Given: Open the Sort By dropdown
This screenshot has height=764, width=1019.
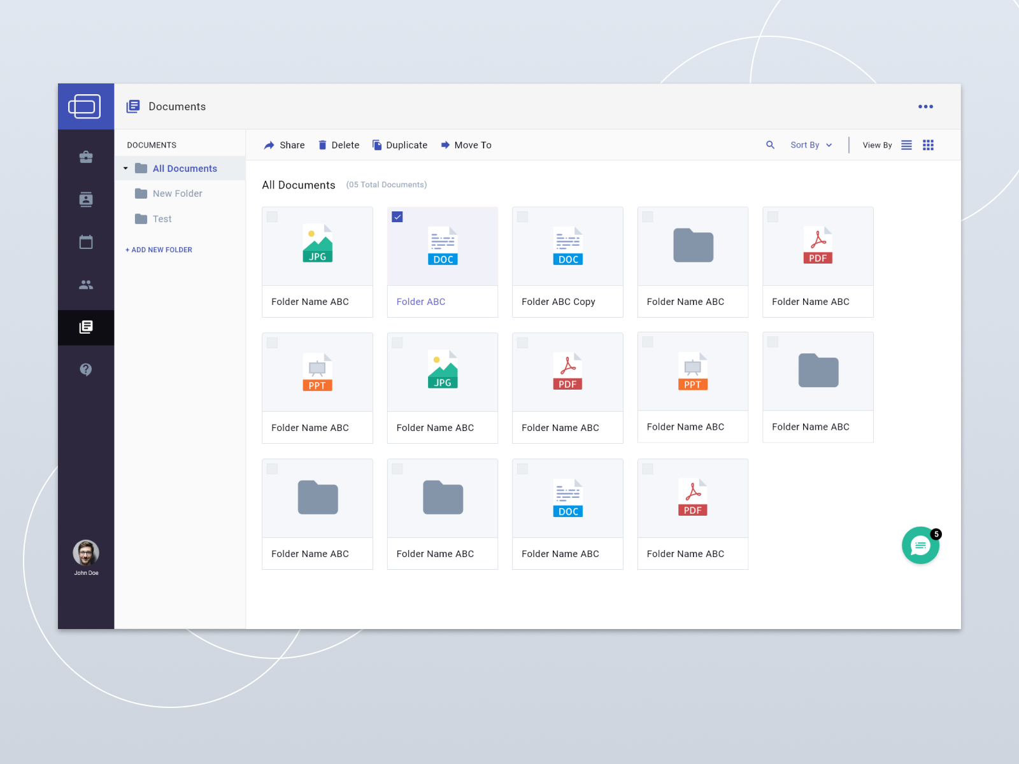Looking at the screenshot, I should [811, 145].
